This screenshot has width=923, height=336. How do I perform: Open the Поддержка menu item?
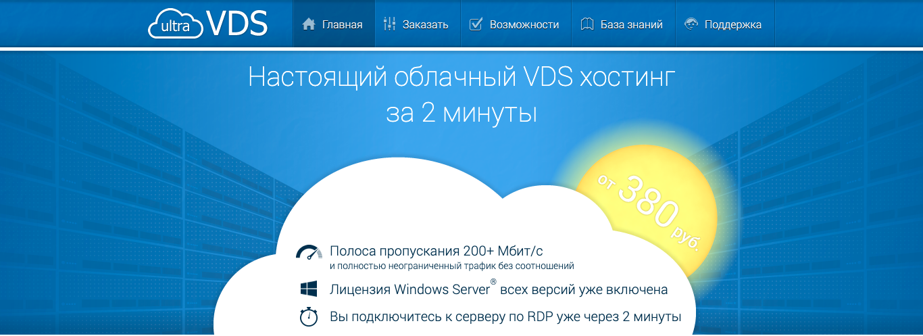(724, 24)
